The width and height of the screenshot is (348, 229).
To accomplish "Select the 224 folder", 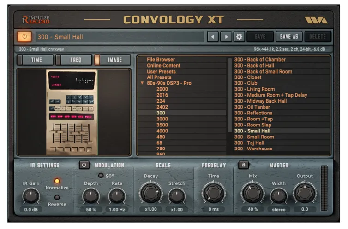I will (161, 101).
